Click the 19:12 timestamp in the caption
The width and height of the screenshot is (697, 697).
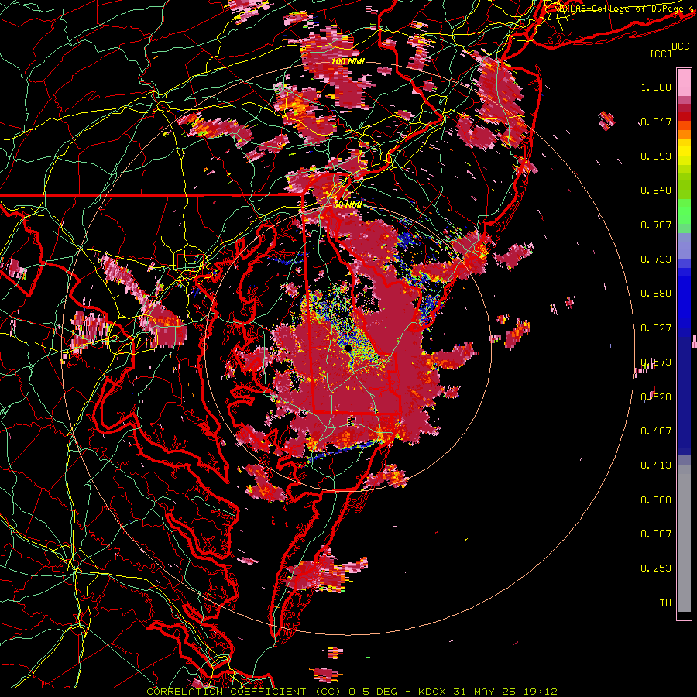[x=540, y=692]
